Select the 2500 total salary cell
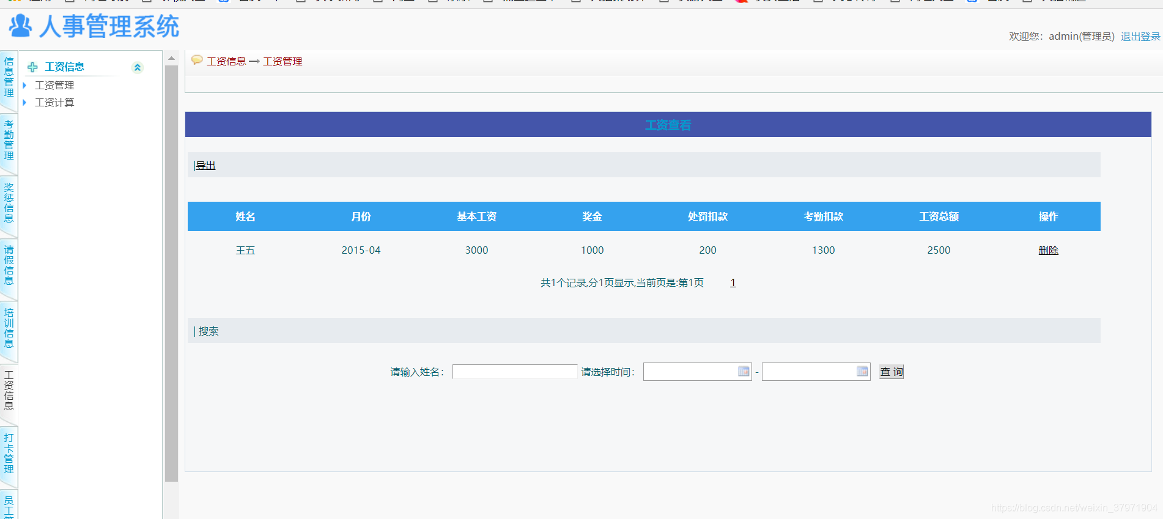 [x=939, y=250]
